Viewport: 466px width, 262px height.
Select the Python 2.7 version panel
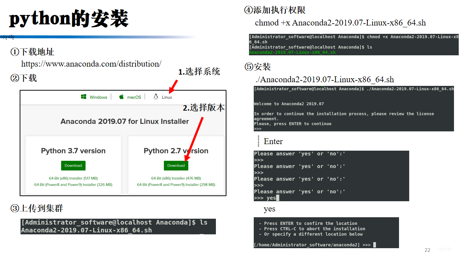[176, 164]
